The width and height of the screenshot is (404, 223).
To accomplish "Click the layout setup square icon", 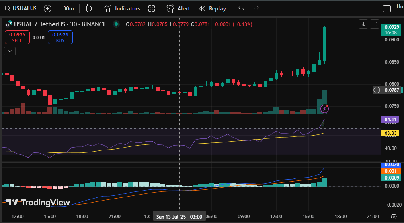I will (387, 8).
